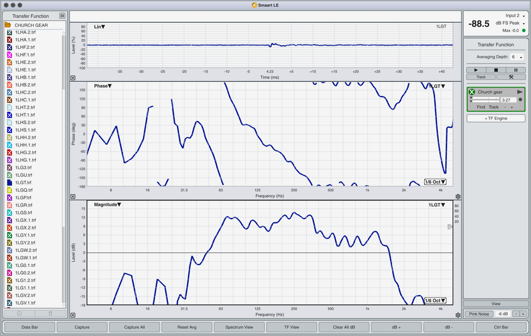Screen dimensions: 531x336
Task: Click the Church gear engine play arrow
Action: (x=520, y=92)
